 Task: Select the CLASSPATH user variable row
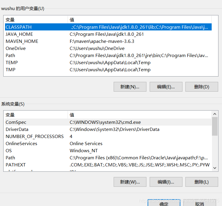click(108, 27)
